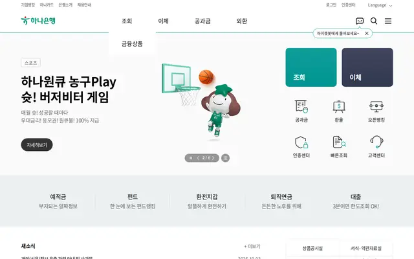Open the hamburger full menu icon
The width and height of the screenshot is (414, 259).
(388, 21)
